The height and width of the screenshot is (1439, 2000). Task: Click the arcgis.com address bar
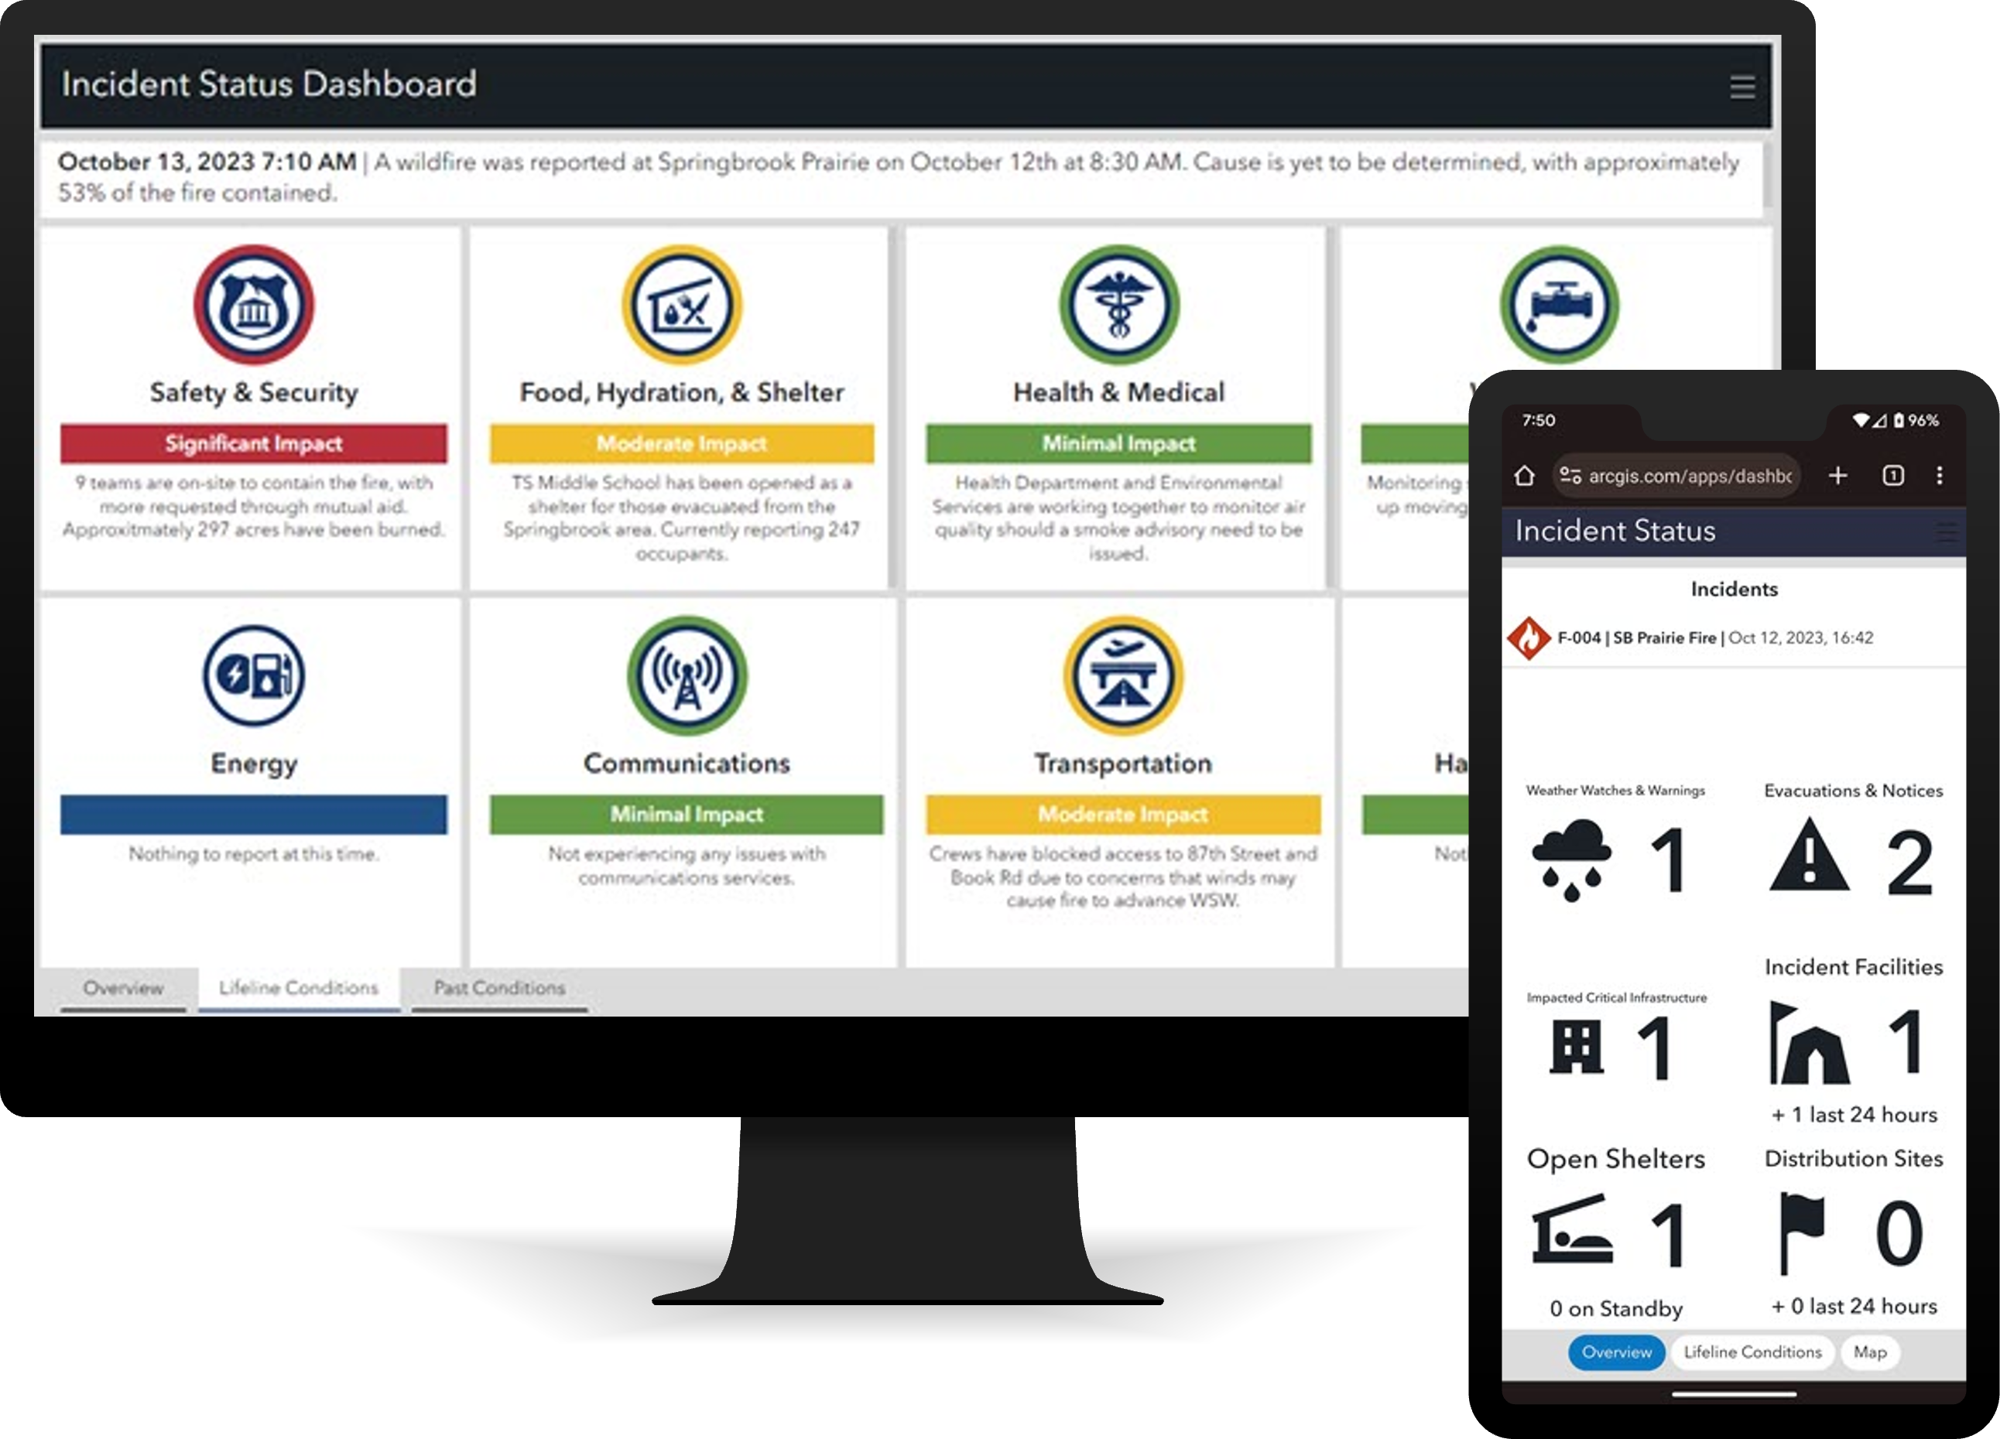[x=1687, y=476]
